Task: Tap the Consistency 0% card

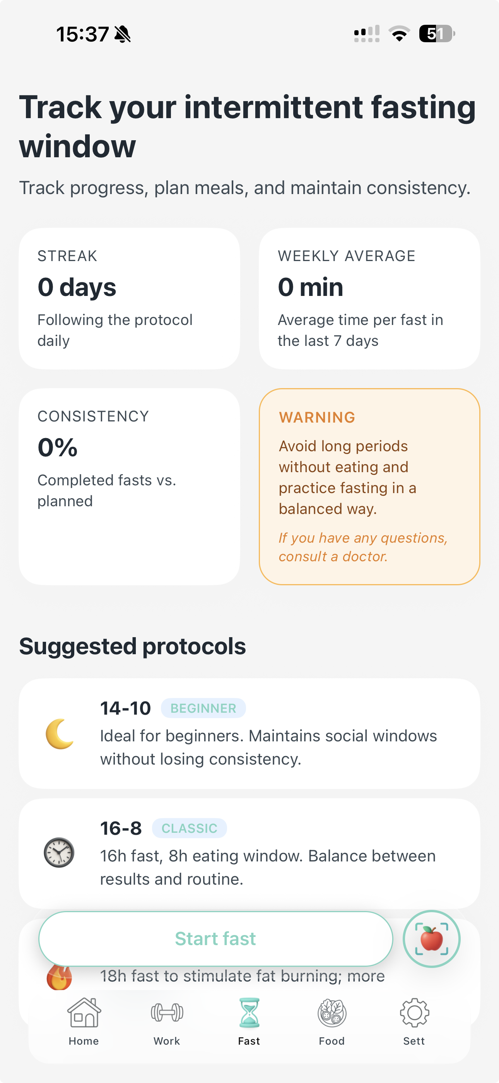Action: click(x=129, y=486)
